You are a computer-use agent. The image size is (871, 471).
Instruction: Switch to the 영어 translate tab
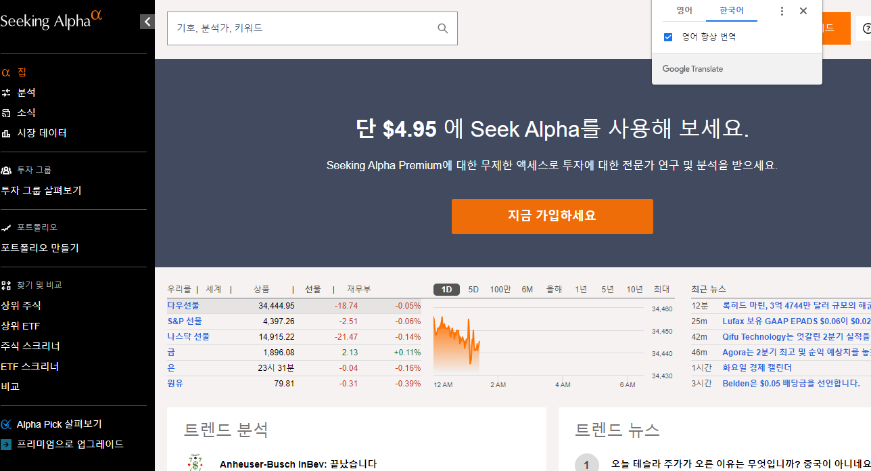684,10
